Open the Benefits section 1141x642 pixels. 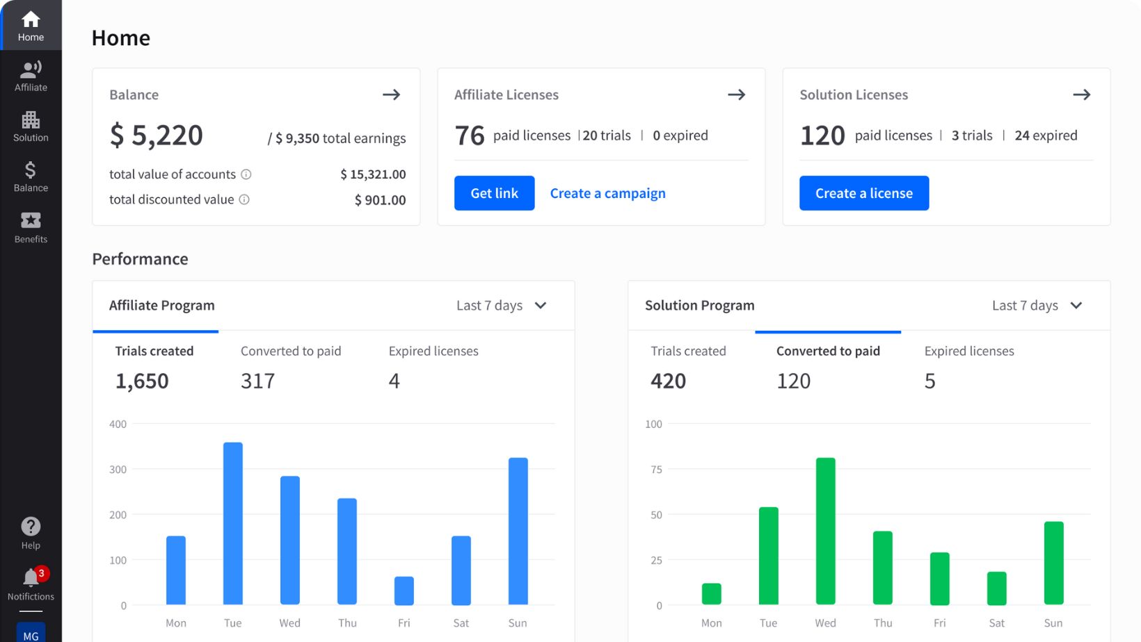[x=31, y=226]
